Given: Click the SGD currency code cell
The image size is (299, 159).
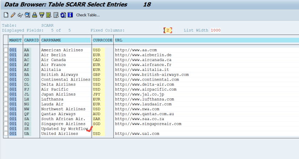Looking at the screenshot, I should point(99,124).
